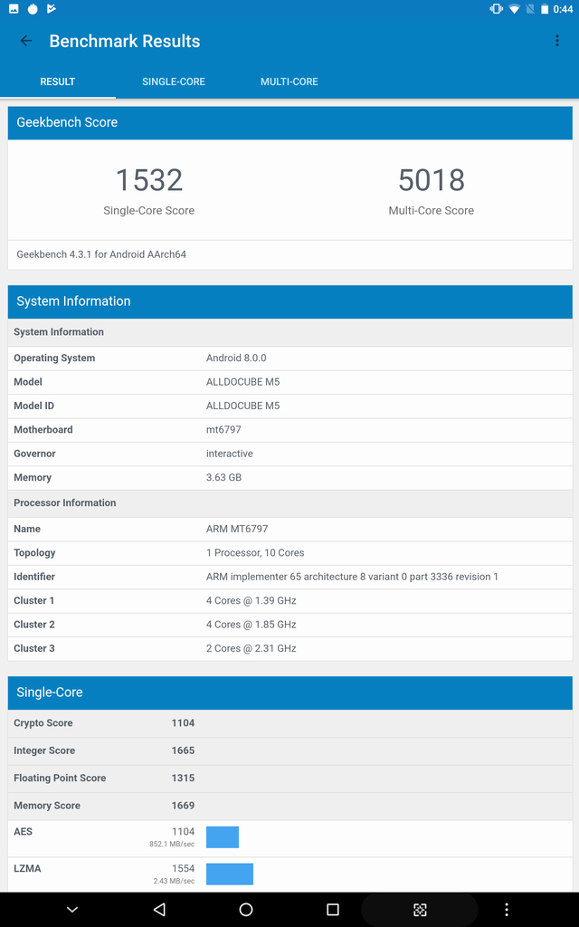Tap the Identifier row ARM implementer text

pos(352,577)
